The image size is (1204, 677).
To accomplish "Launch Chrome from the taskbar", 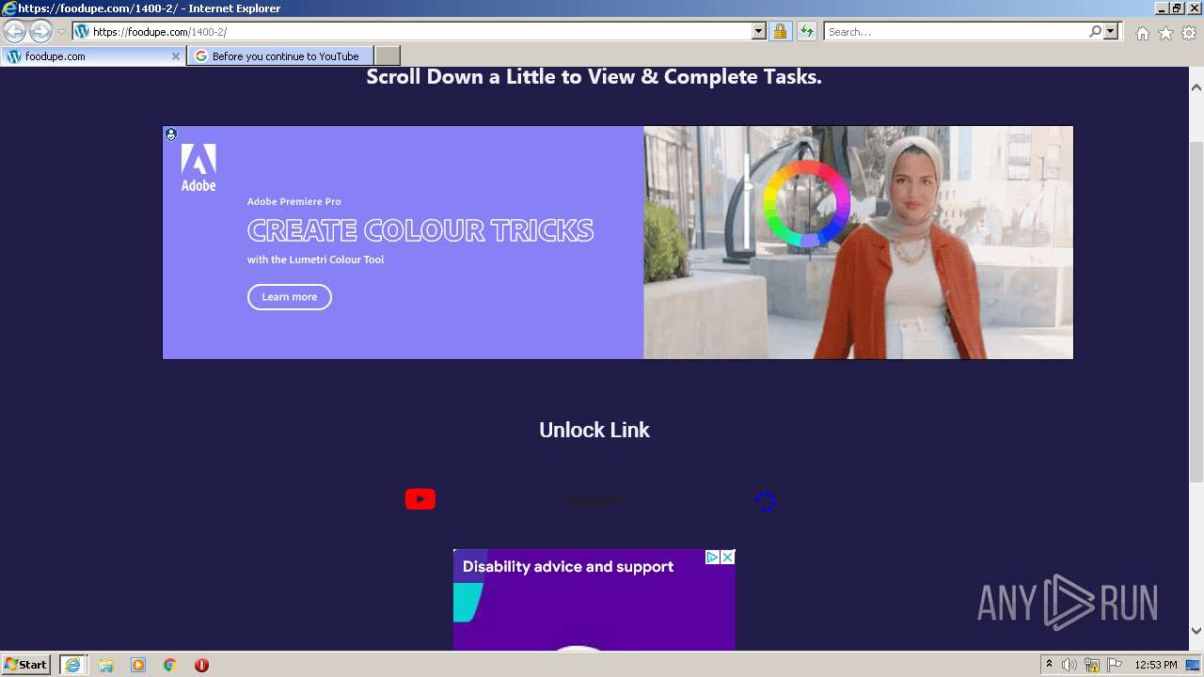I will click(x=170, y=665).
